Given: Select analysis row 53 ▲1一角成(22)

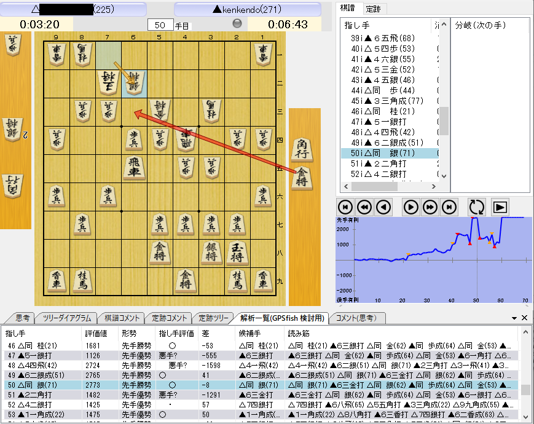Looking at the screenshot, I should tap(261, 415).
